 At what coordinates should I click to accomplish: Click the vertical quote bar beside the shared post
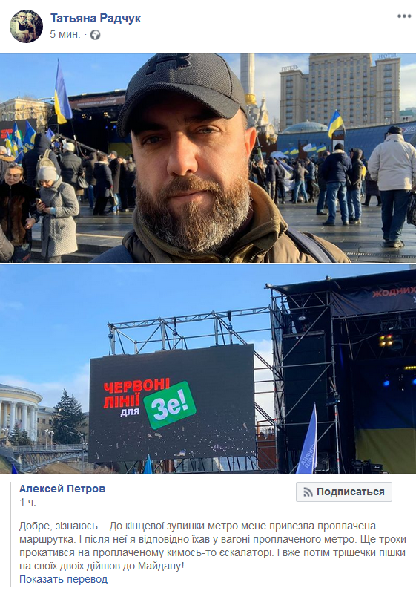click(x=10, y=534)
